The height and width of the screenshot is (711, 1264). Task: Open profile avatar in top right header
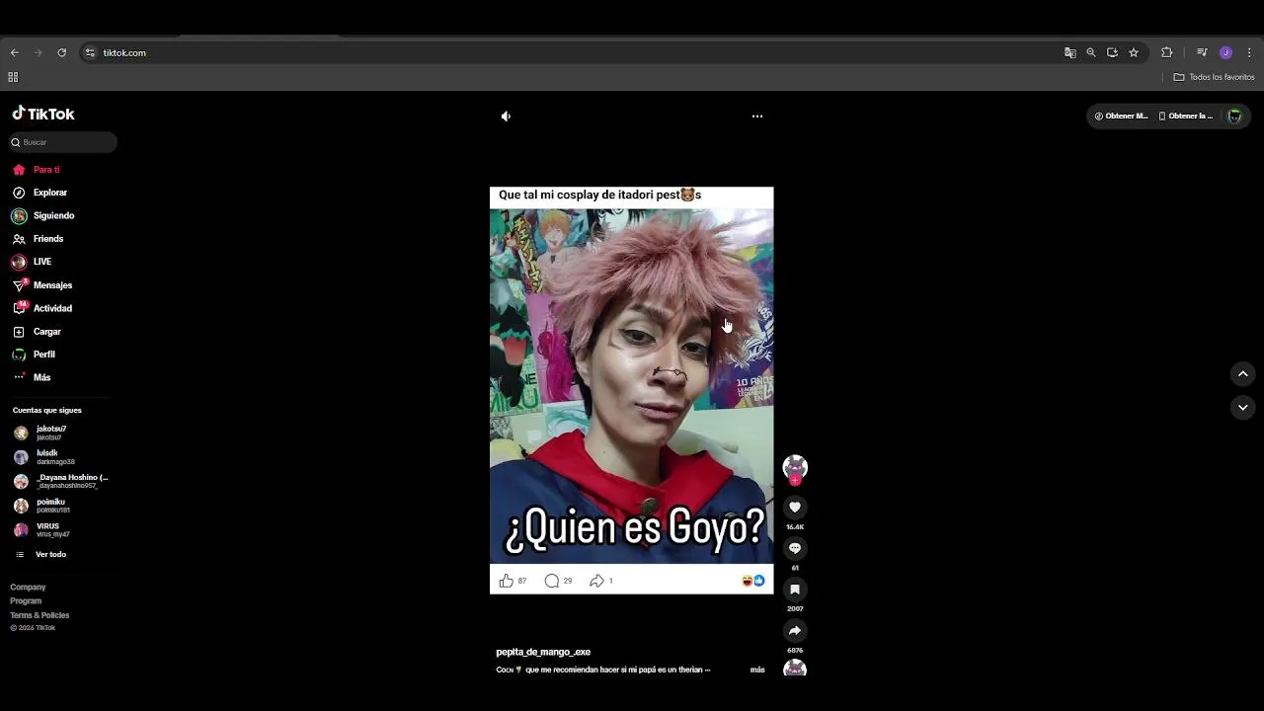pos(1234,117)
